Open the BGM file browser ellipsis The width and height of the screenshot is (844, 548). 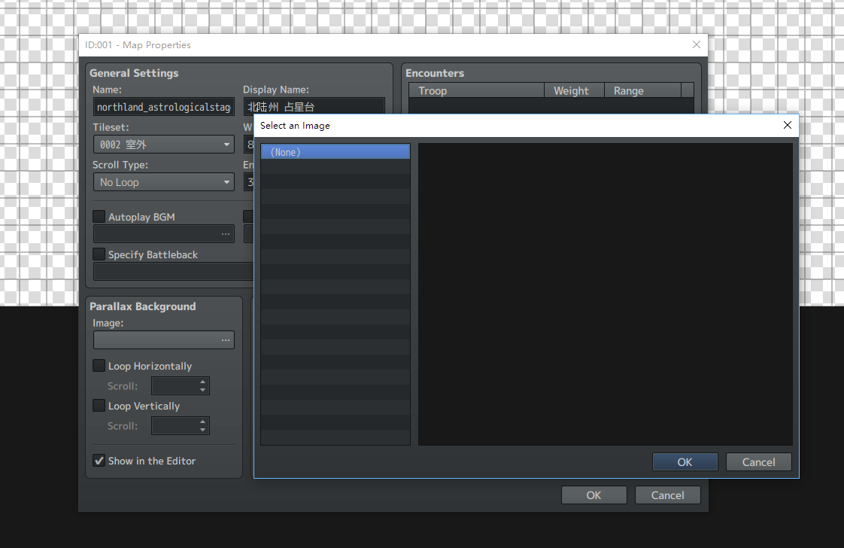pyautogui.click(x=226, y=234)
